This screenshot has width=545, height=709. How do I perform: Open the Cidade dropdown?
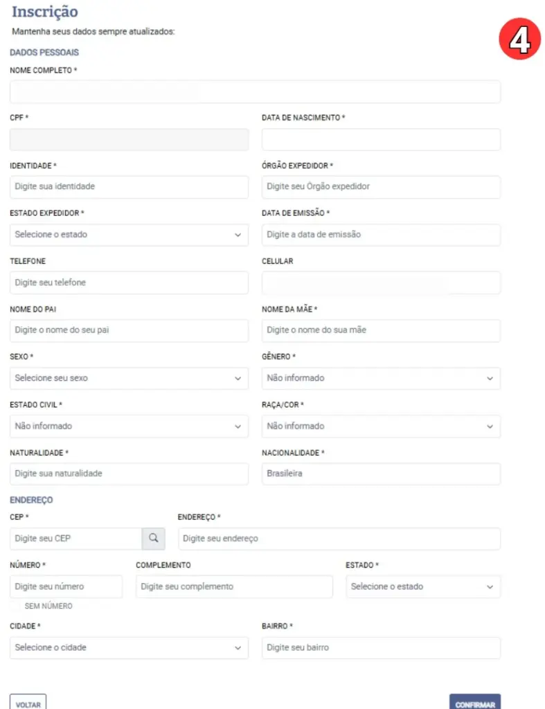pyautogui.click(x=129, y=648)
